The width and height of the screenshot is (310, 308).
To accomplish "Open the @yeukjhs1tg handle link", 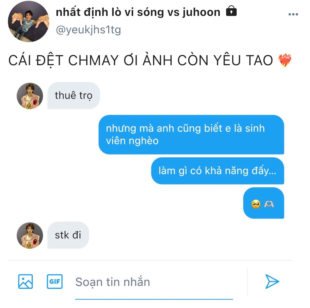I will (88, 30).
